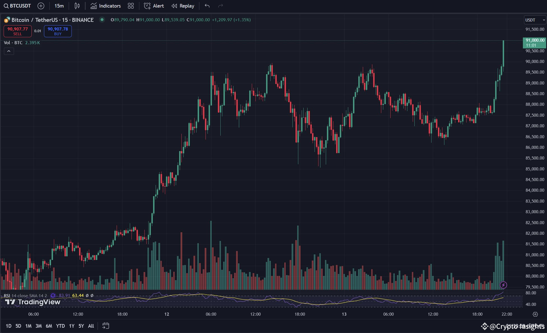The image size is (547, 333).
Task: Switch chart range to 1Y
Action: pos(71,326)
